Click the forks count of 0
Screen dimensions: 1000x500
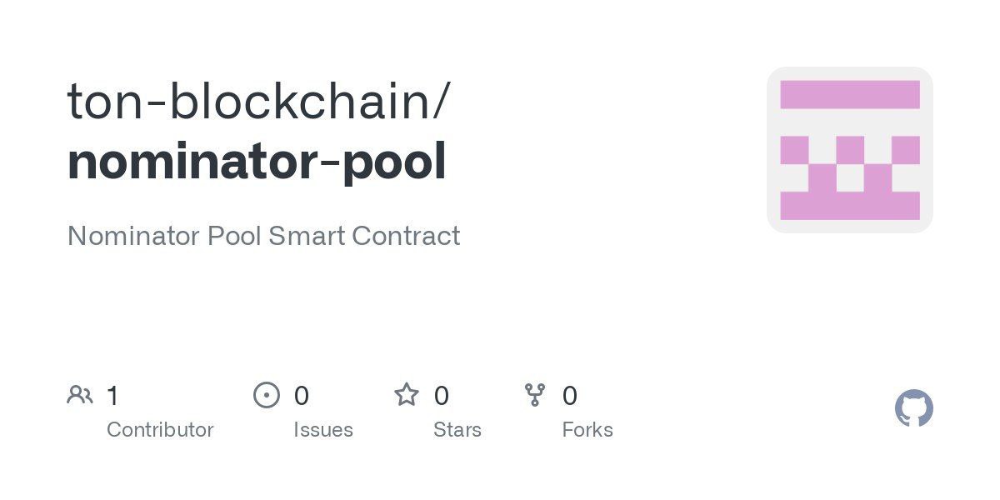pos(570,396)
